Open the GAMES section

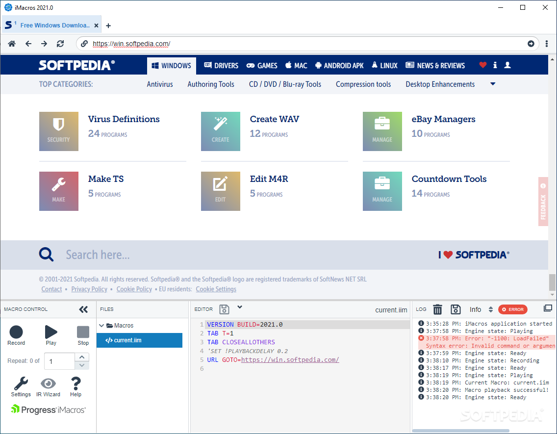coord(262,66)
